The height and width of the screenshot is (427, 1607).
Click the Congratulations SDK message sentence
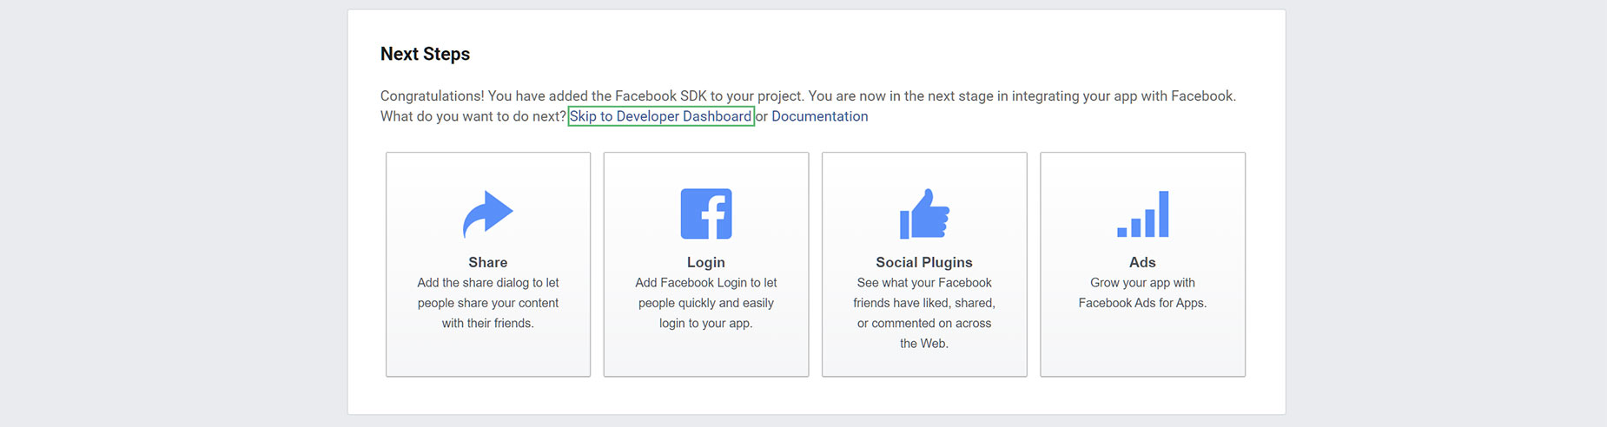pyautogui.click(x=808, y=95)
